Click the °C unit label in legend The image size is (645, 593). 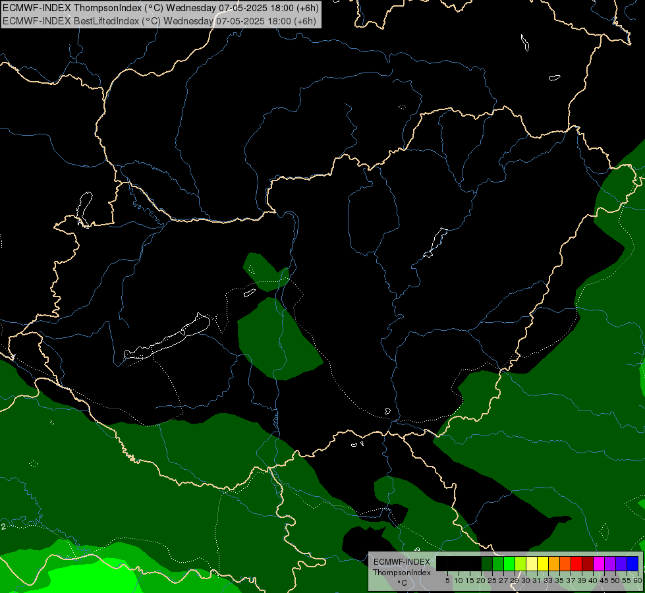pyautogui.click(x=402, y=583)
